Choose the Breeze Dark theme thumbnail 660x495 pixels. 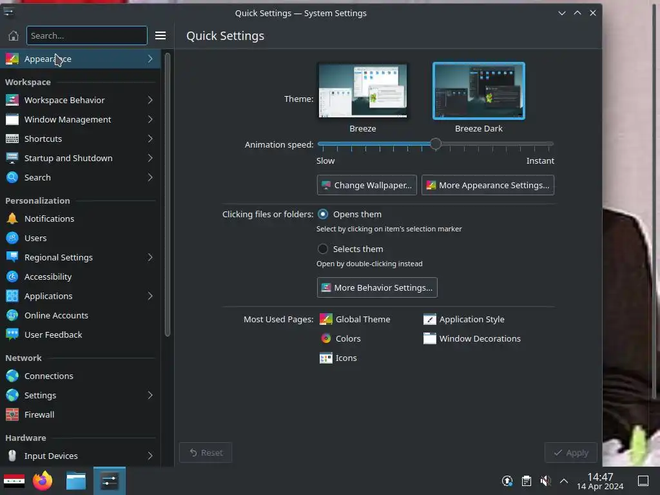479,90
